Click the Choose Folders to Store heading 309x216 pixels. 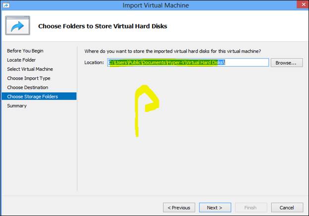click(103, 26)
